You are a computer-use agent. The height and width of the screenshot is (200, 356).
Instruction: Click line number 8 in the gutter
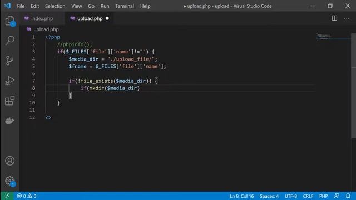tap(33, 88)
